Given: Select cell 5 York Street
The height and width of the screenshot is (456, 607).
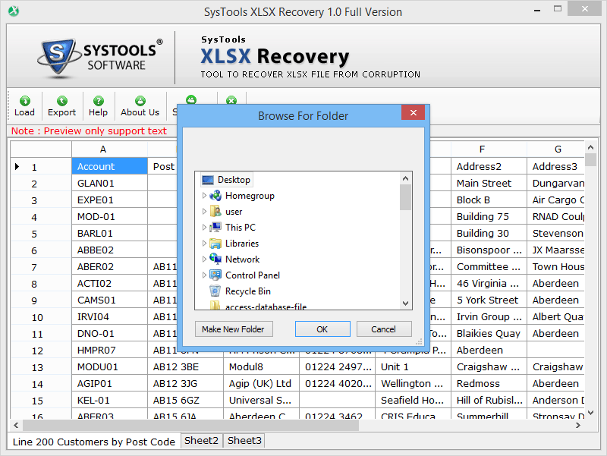Looking at the screenshot, I should (489, 300).
